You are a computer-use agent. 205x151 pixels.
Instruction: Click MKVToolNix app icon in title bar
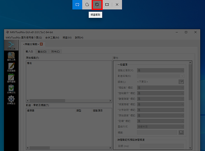coord(7,32)
